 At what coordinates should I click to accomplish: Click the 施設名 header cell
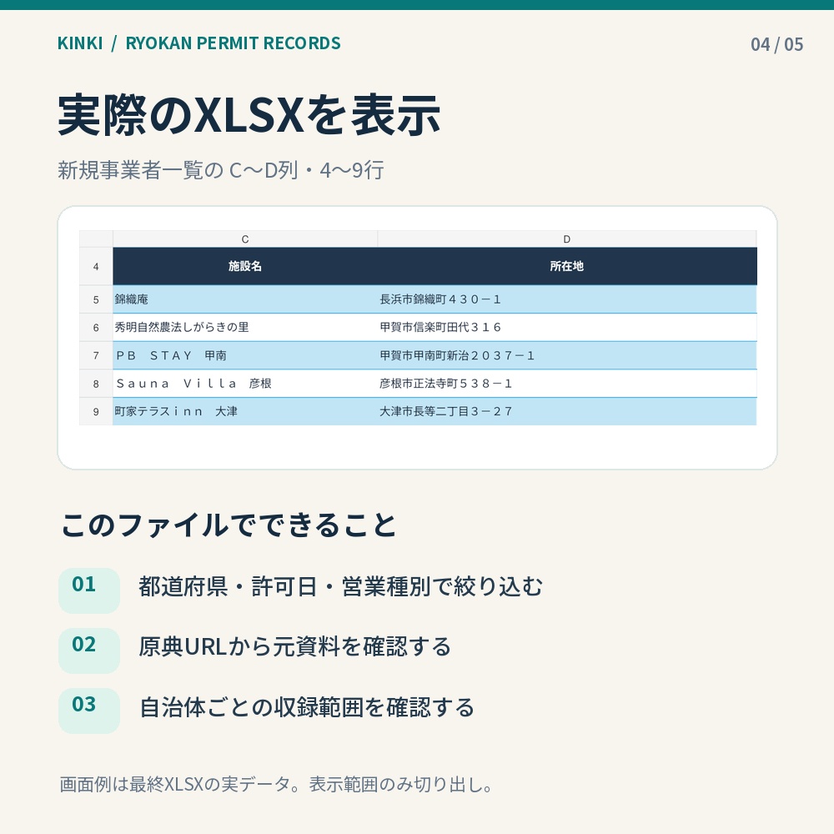(x=245, y=267)
